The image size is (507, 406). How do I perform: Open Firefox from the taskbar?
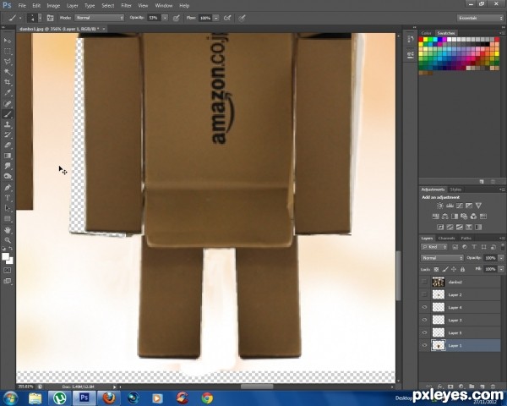tap(109, 398)
